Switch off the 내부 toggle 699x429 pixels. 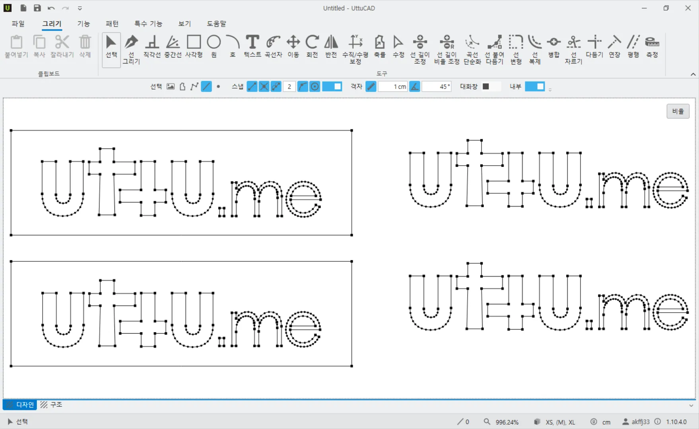click(535, 86)
